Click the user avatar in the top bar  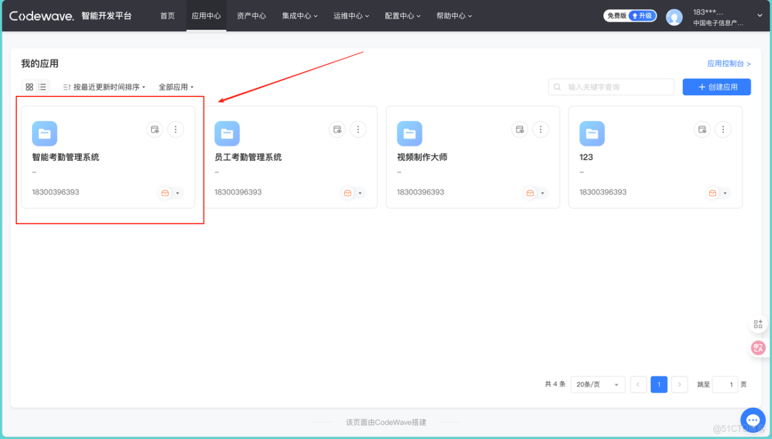click(674, 16)
